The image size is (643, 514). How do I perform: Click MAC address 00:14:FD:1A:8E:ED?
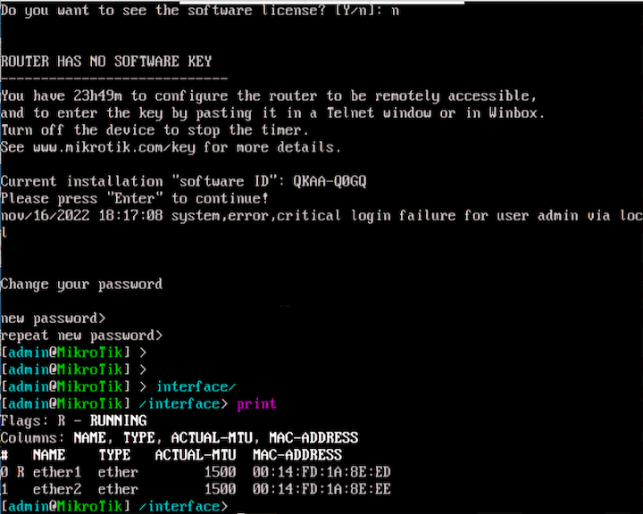coord(321,472)
